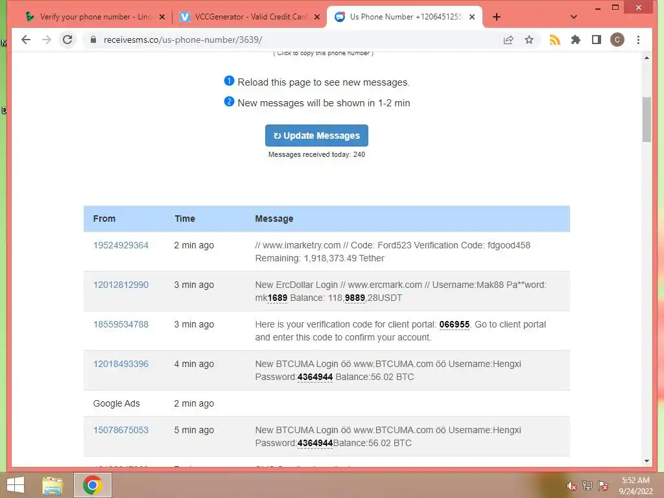
Task: Click the Google Ads sender text
Action: 117,403
